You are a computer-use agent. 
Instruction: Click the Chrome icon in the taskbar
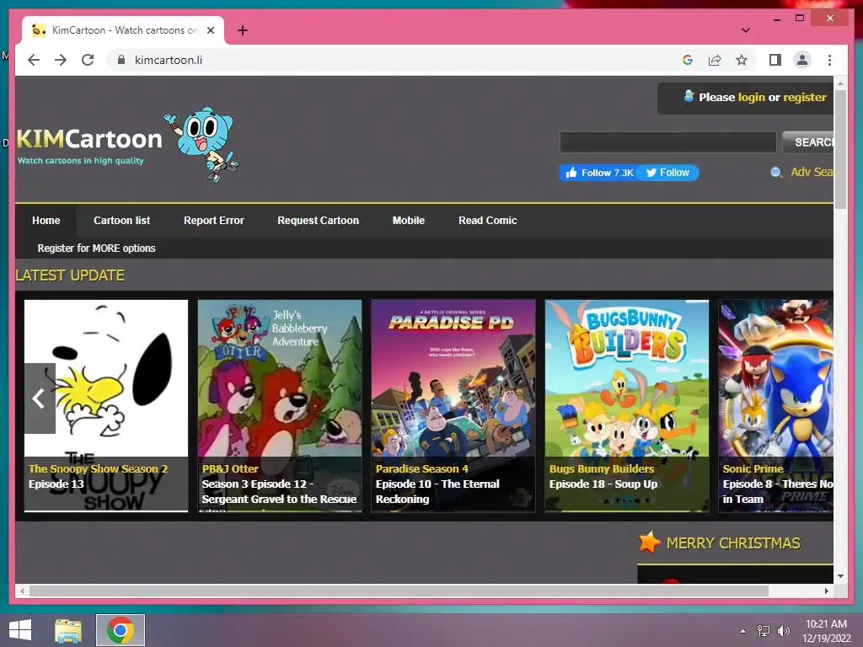pyautogui.click(x=121, y=630)
